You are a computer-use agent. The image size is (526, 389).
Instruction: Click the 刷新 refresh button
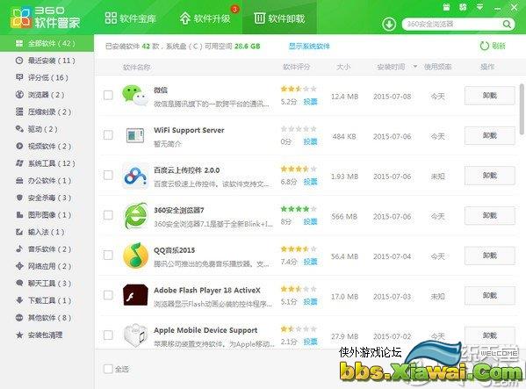click(492, 46)
